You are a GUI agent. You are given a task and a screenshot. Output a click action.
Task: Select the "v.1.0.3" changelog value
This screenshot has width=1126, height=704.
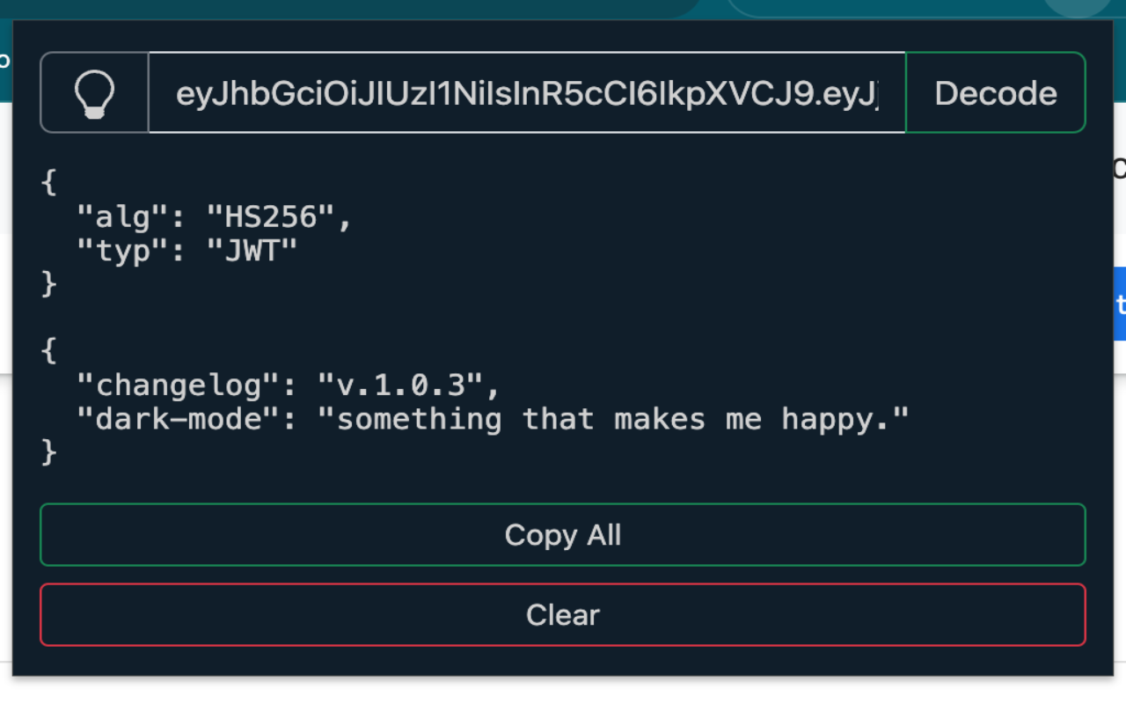click(399, 385)
